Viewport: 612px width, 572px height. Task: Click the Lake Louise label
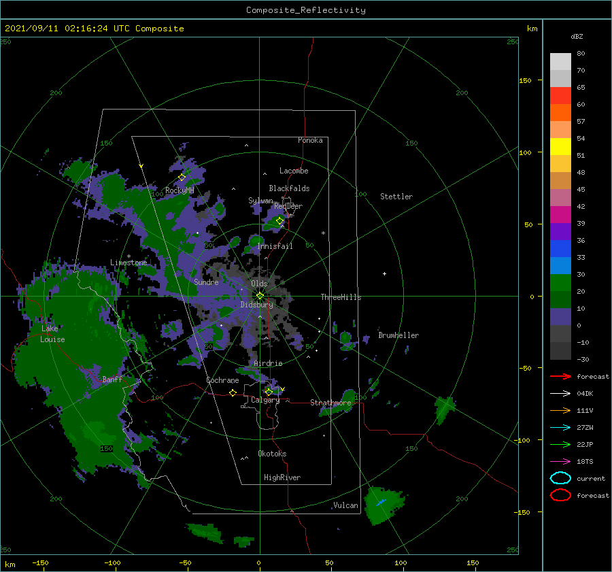53,334
